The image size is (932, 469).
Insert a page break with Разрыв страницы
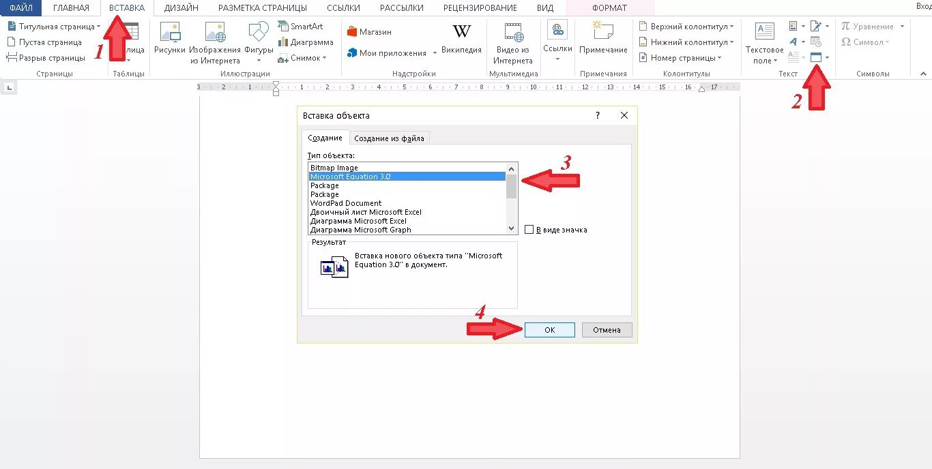point(46,58)
